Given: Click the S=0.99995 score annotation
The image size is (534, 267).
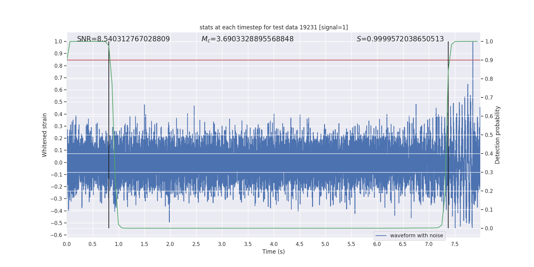Looking at the screenshot, I should coord(400,39).
